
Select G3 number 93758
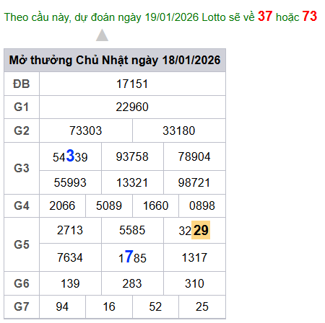click(132, 156)
